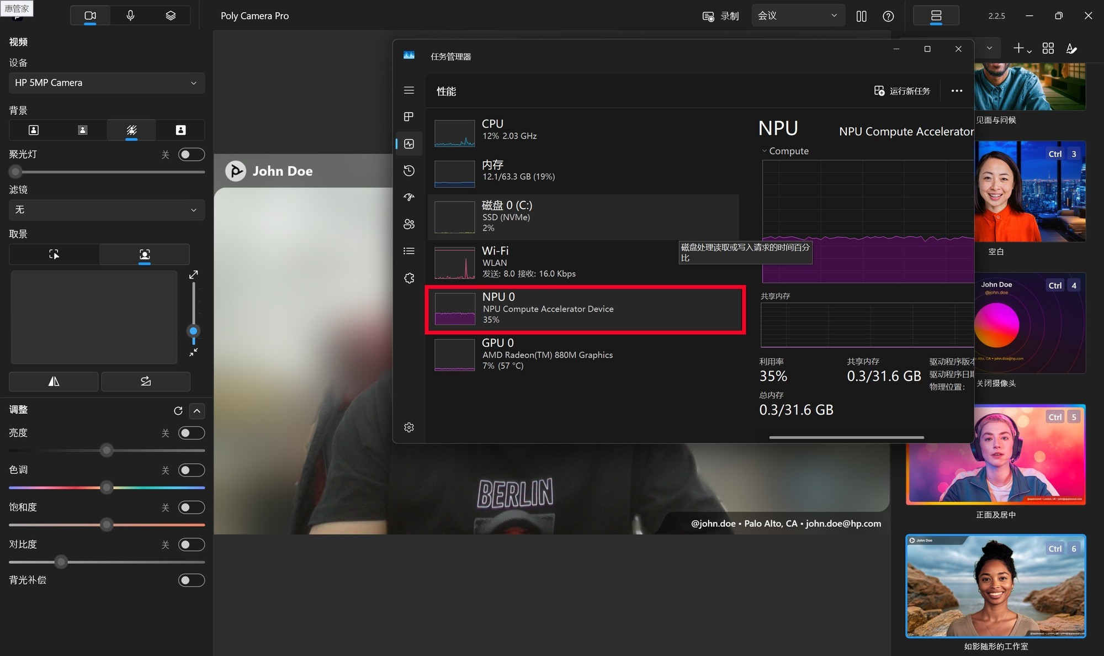The width and height of the screenshot is (1104, 656).
Task: Click the Task Manager horizontal scrollbar
Action: (846, 437)
